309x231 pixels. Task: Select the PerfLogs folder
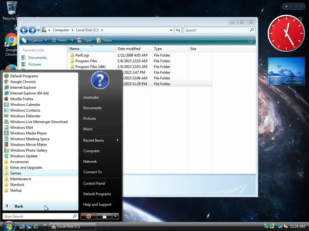(80, 55)
